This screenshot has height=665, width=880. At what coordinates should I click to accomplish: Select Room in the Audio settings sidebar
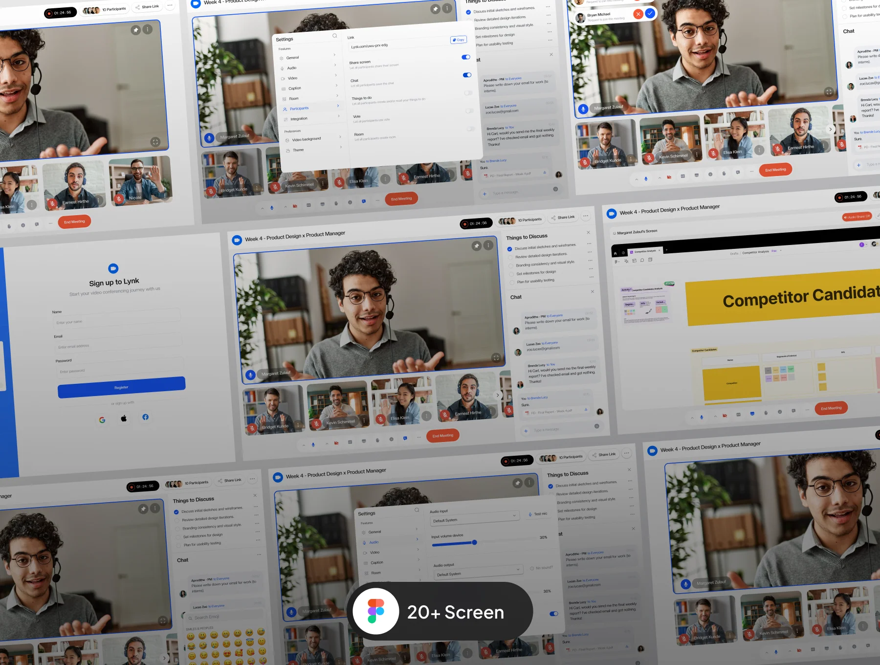coord(392,572)
